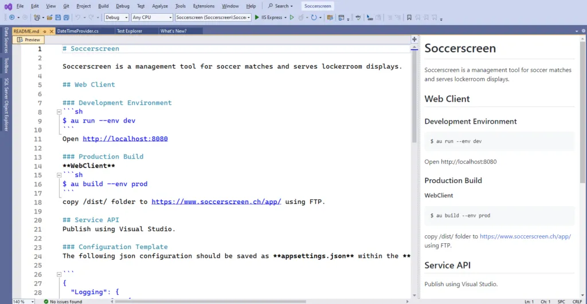
Task: Click the pin icon on README.md tab
Action: (x=45, y=31)
